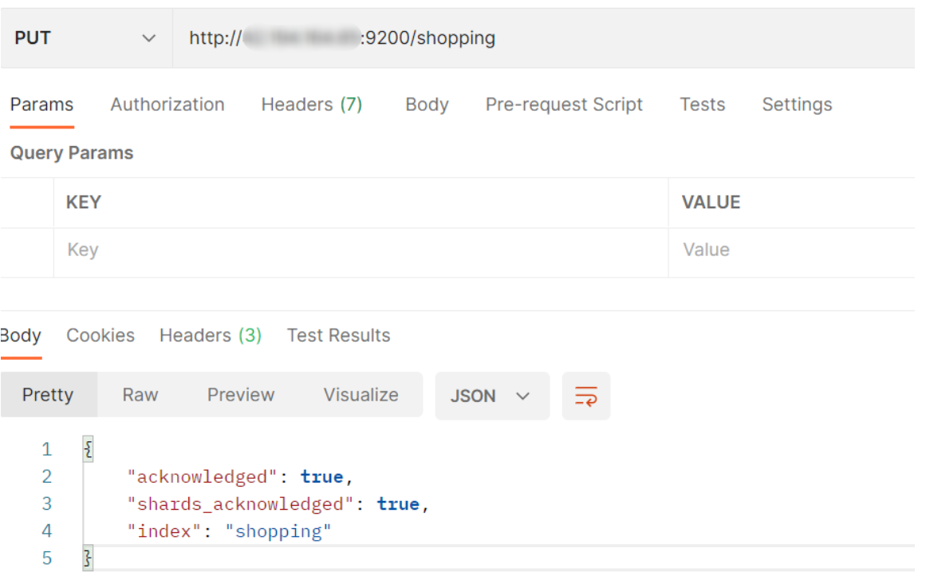Click the Value query param field
Image resolution: width=934 pixels, height=576 pixels.
(x=790, y=251)
